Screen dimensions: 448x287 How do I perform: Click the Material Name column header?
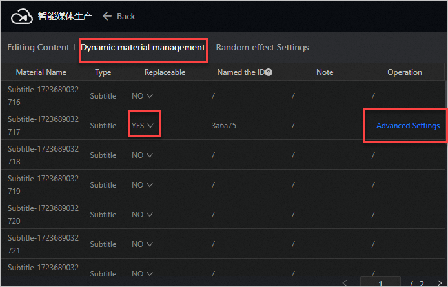tap(41, 72)
